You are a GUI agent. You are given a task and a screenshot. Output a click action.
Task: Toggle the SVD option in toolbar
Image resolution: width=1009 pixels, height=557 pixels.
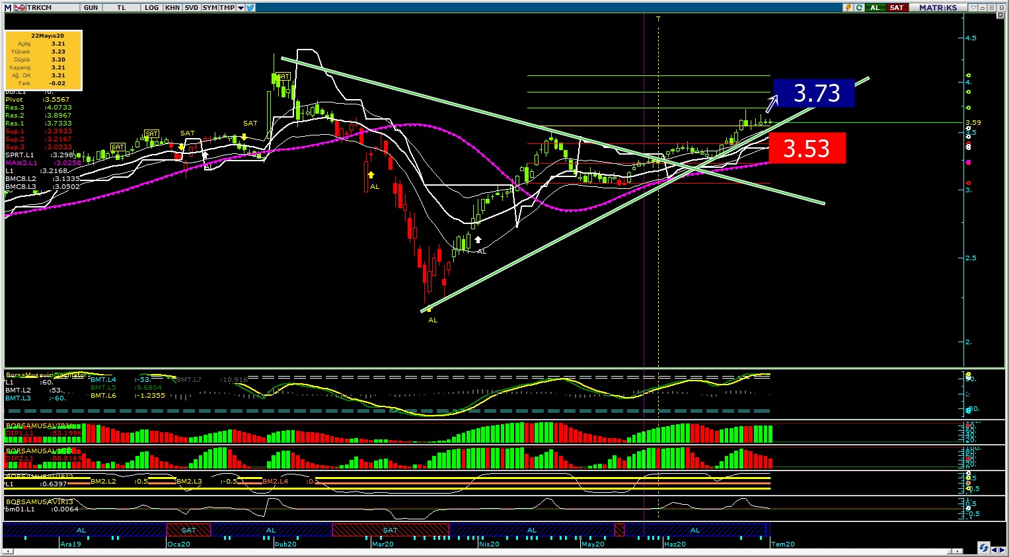(x=192, y=8)
